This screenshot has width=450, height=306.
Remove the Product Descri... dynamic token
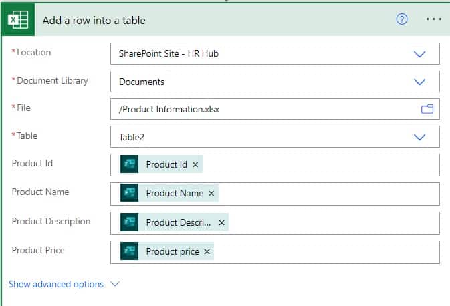(x=221, y=222)
